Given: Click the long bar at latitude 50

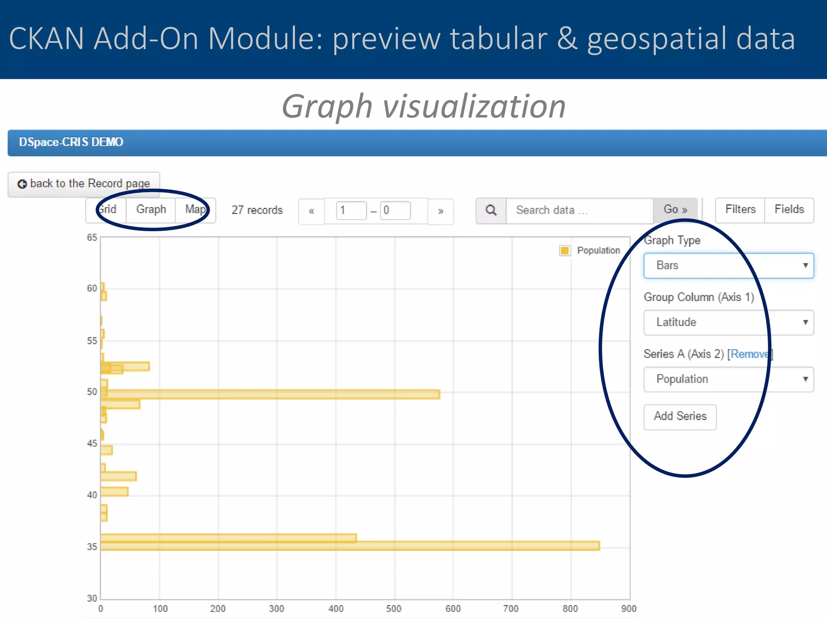Looking at the screenshot, I should tap(270, 394).
